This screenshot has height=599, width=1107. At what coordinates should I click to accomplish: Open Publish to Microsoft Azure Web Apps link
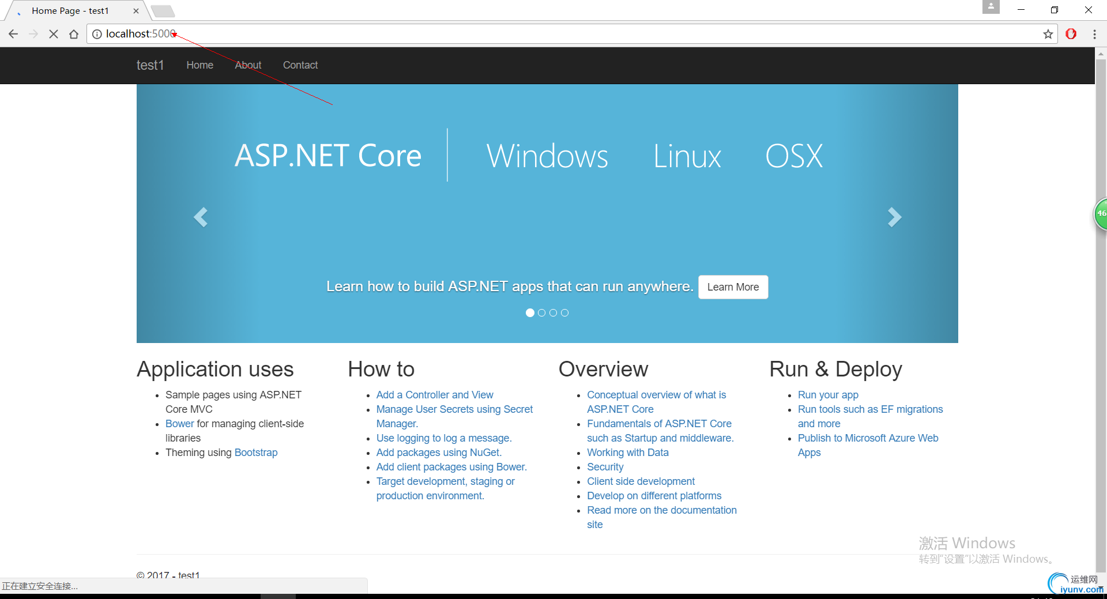click(x=868, y=445)
